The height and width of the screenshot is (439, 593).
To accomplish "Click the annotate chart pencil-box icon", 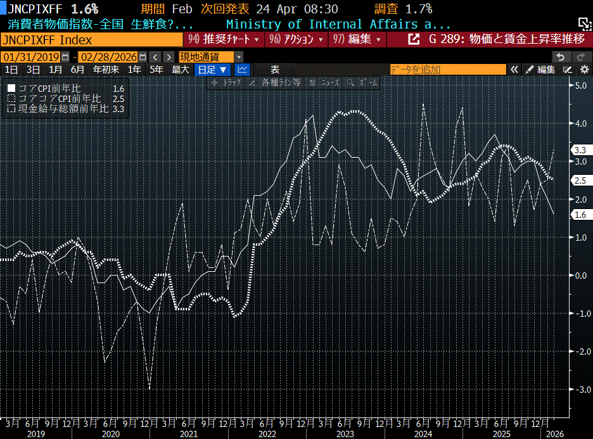I will pos(568,70).
